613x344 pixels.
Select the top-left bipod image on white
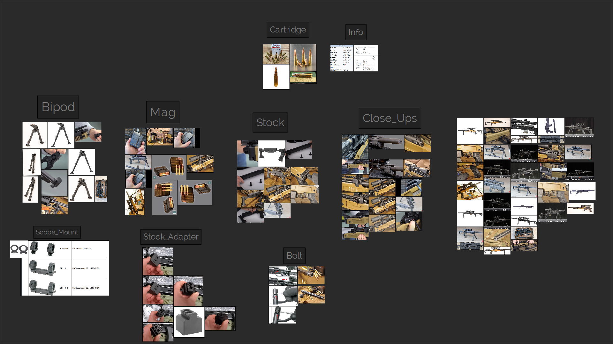pos(35,135)
